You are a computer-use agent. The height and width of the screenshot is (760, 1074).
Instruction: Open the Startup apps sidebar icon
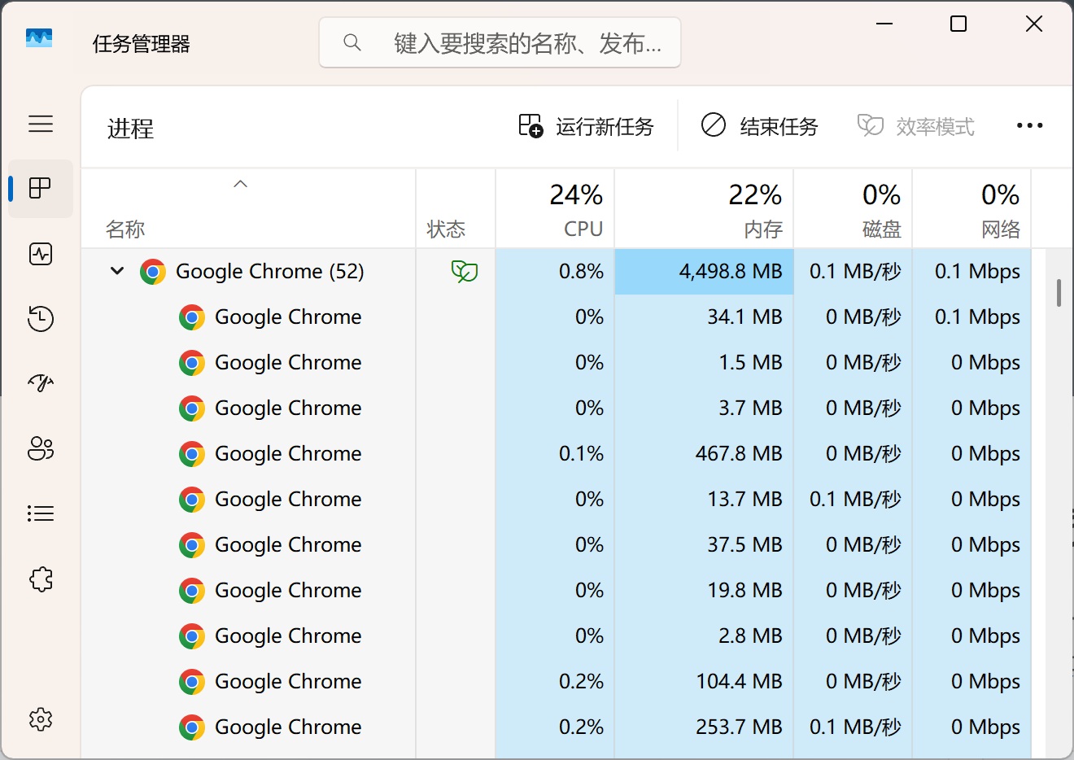[41, 383]
